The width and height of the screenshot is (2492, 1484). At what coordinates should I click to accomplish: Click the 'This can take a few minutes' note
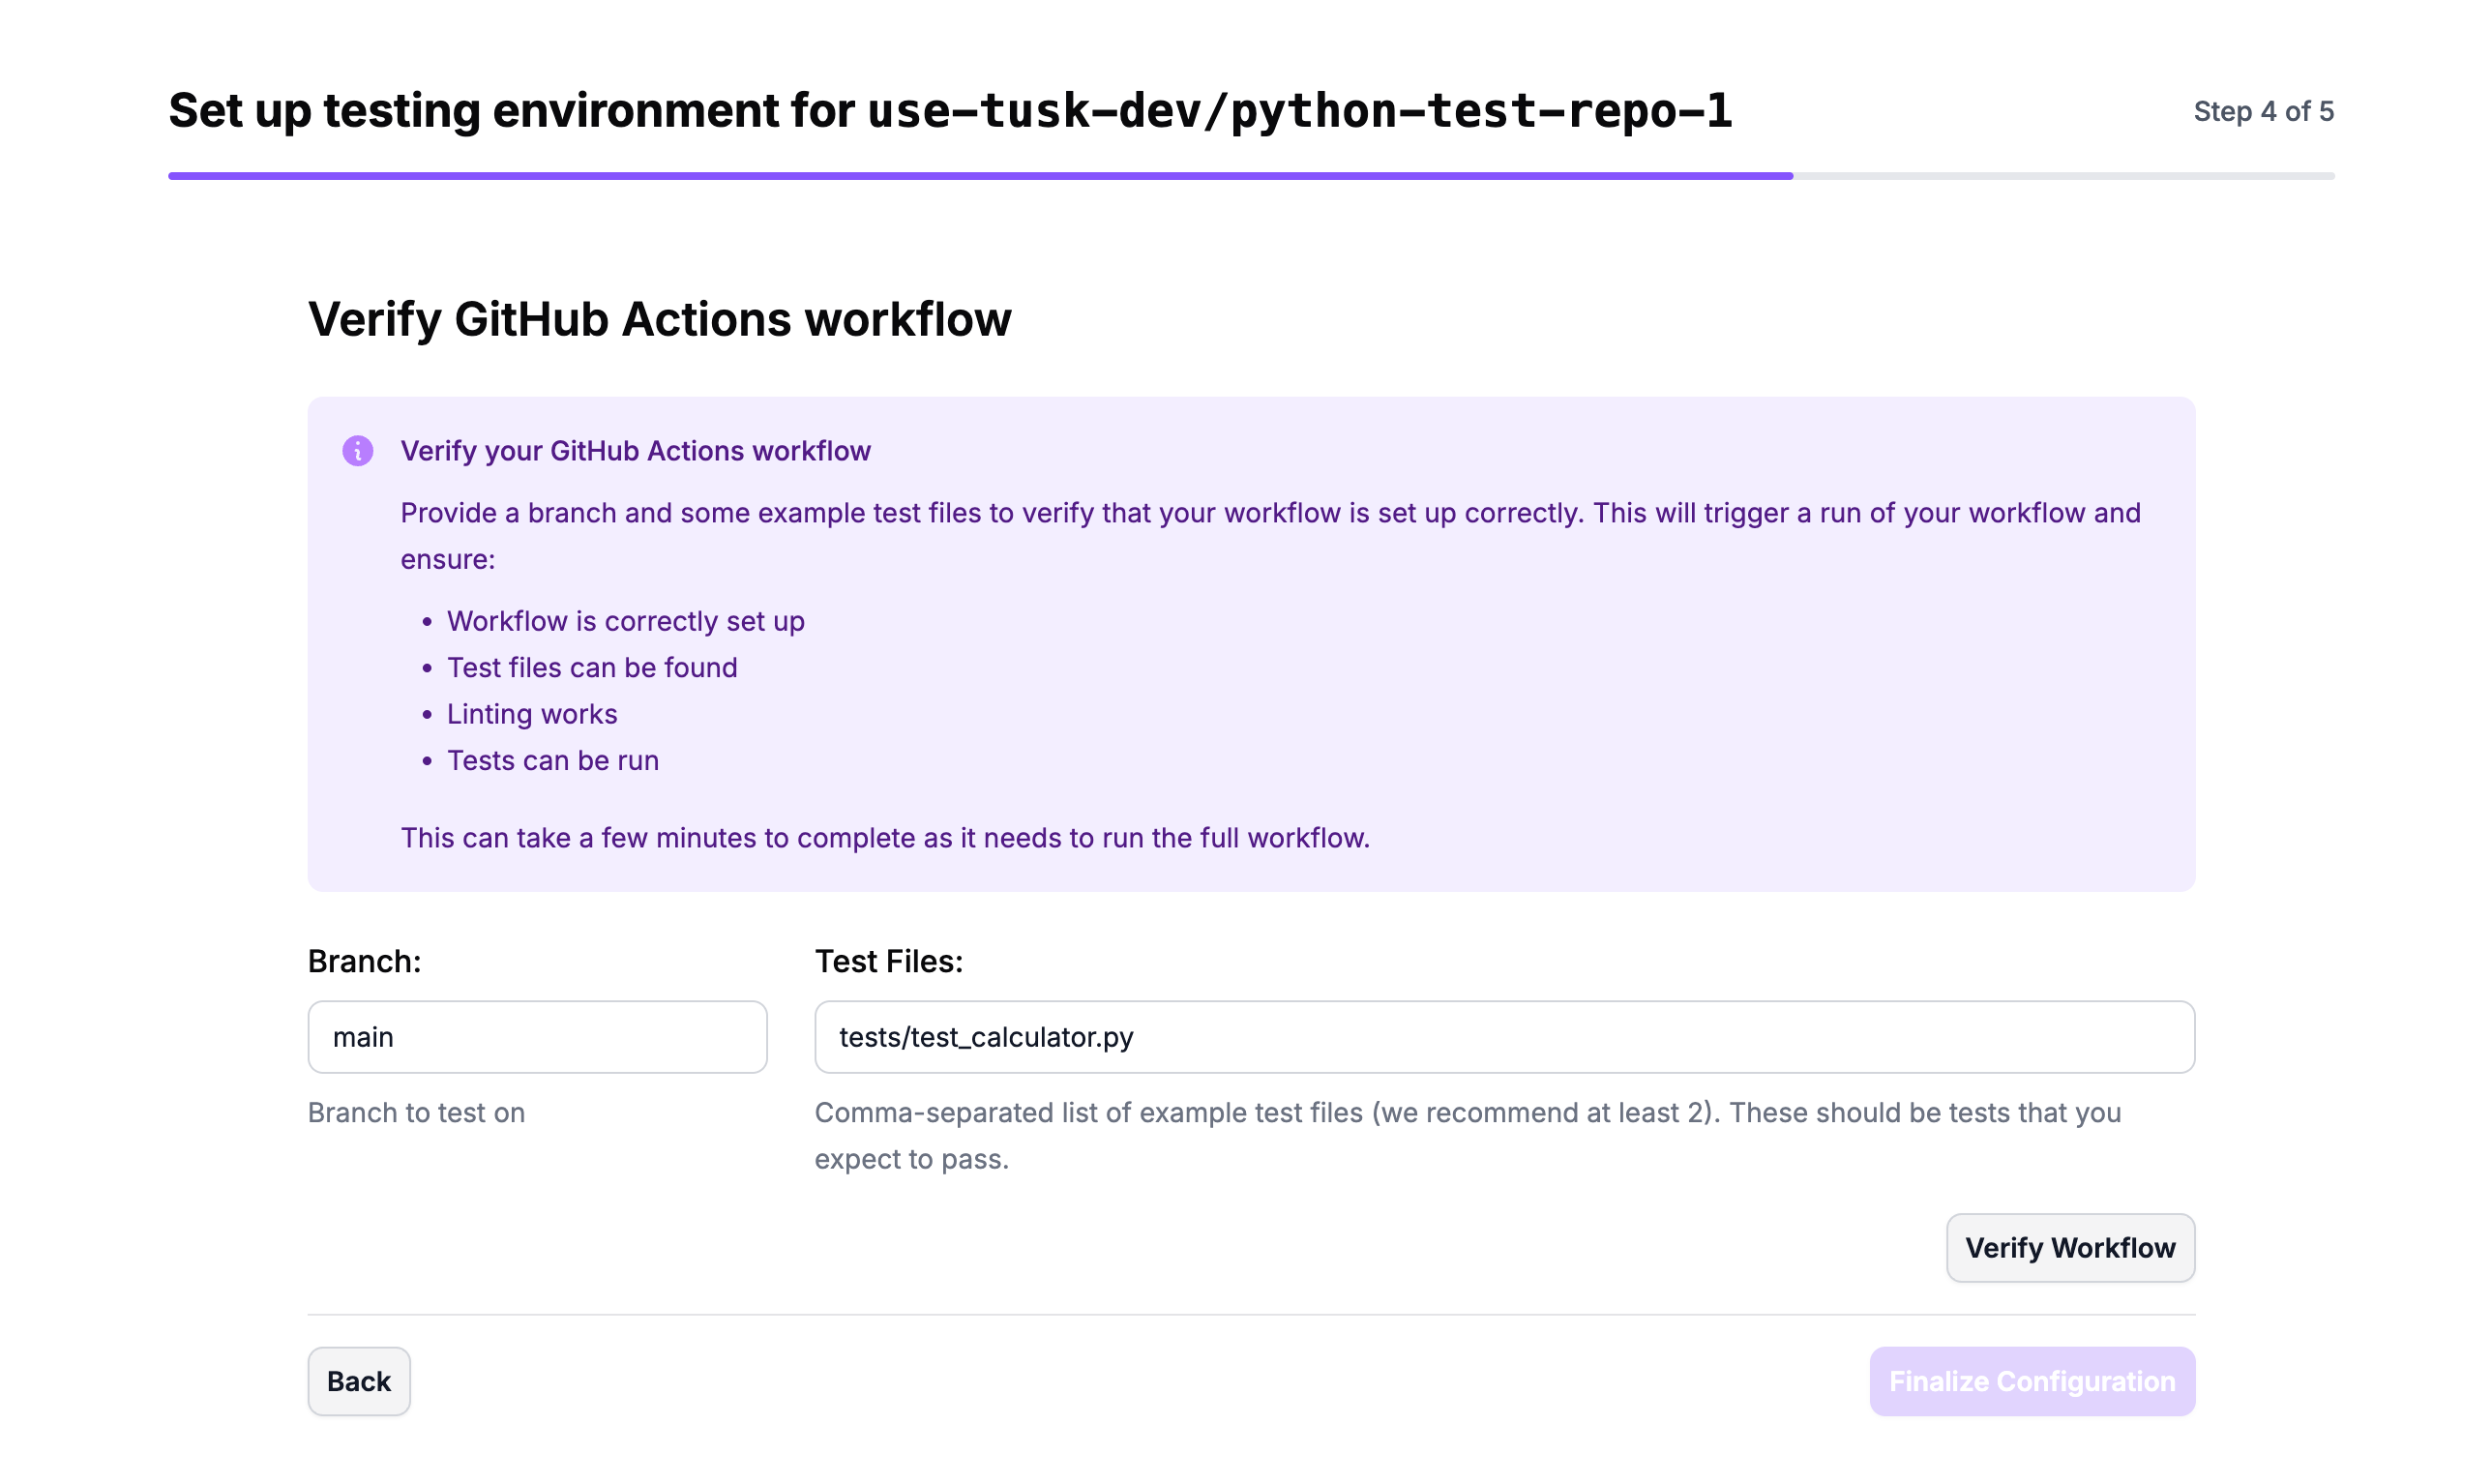(885, 838)
